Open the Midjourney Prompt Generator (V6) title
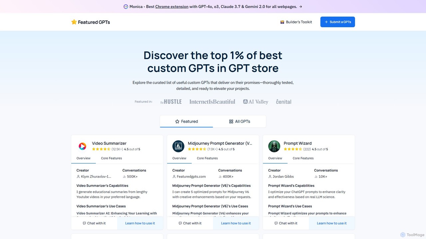 pos(220,143)
